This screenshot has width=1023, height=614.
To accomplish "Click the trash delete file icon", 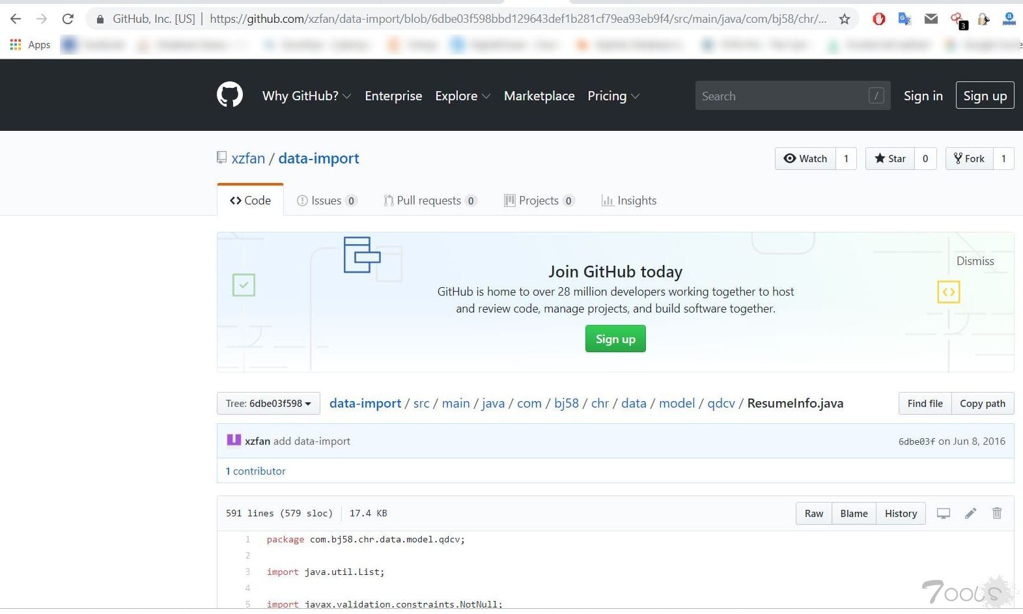I will pos(996,513).
